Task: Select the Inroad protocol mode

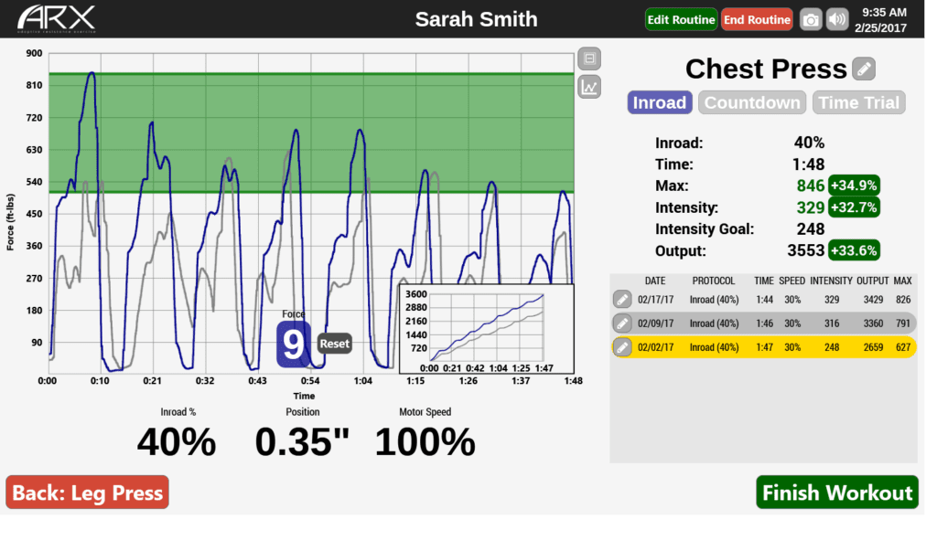Action: [x=659, y=102]
